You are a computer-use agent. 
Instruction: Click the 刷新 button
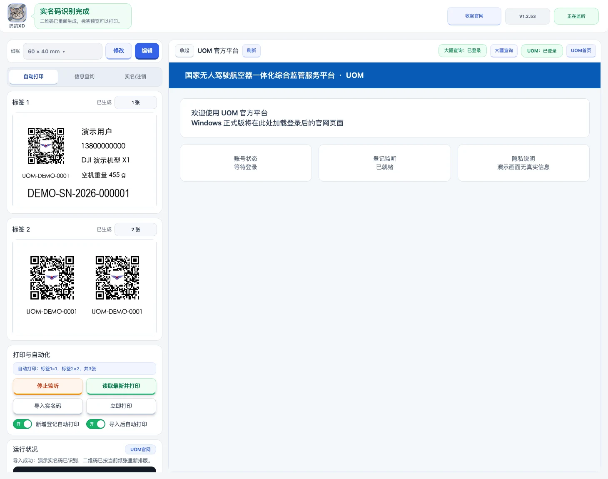point(252,50)
